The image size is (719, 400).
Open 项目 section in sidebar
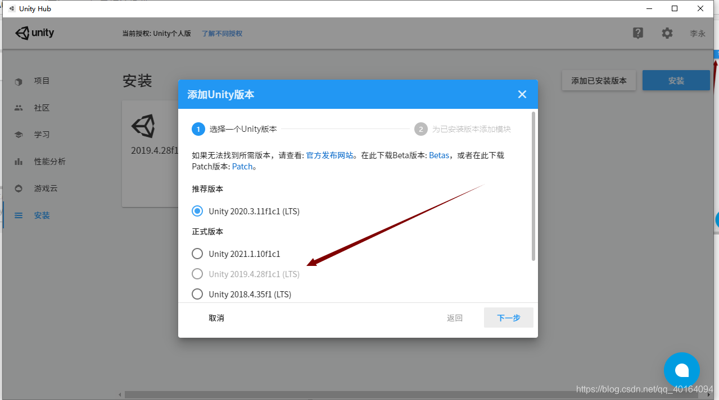coord(42,81)
